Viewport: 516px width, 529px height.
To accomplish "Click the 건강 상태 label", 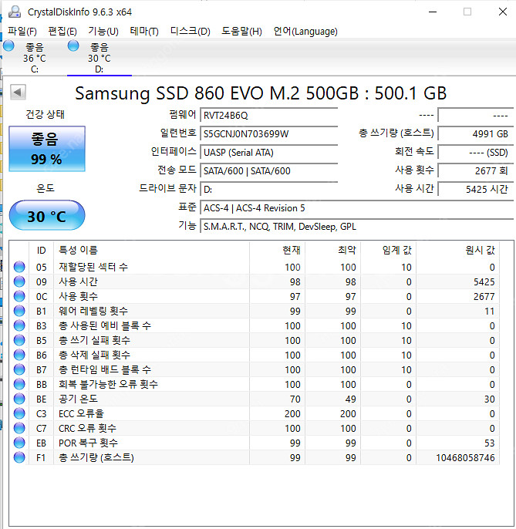I will tap(46, 114).
